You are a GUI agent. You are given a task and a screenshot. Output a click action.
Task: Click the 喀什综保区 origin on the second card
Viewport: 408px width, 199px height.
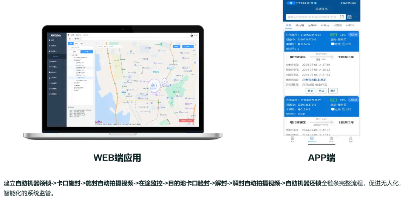tap(298, 122)
